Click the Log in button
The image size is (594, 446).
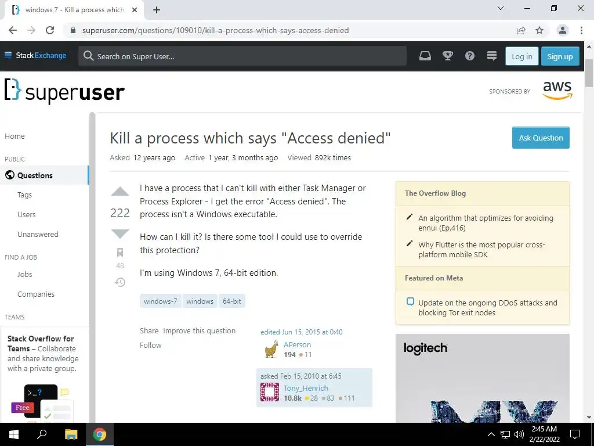click(521, 56)
